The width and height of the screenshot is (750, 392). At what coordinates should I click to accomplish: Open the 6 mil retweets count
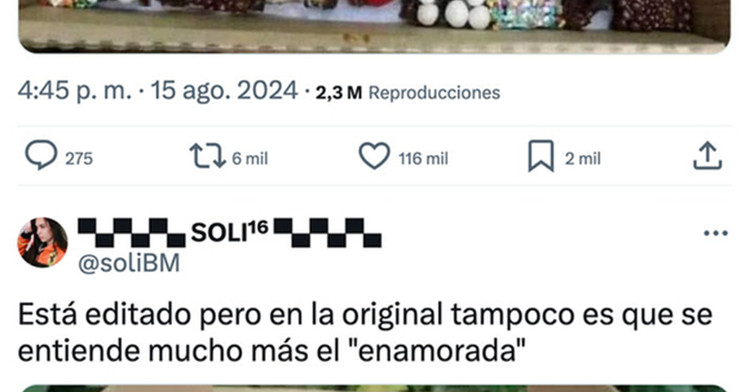coord(250,158)
